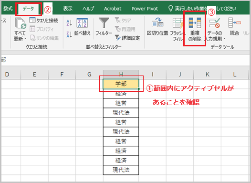Expand the データの入力規則 dropdown arrow
The image size is (251, 183).
(224, 38)
